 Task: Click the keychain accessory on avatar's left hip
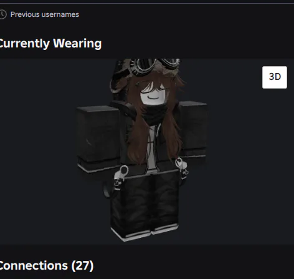tap(120, 178)
